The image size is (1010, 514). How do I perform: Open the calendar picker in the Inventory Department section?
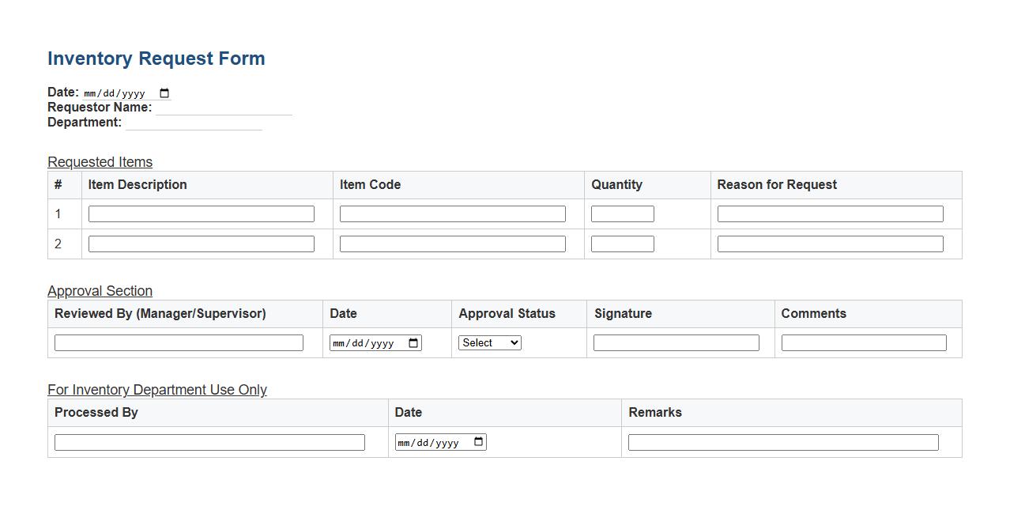[x=477, y=442]
